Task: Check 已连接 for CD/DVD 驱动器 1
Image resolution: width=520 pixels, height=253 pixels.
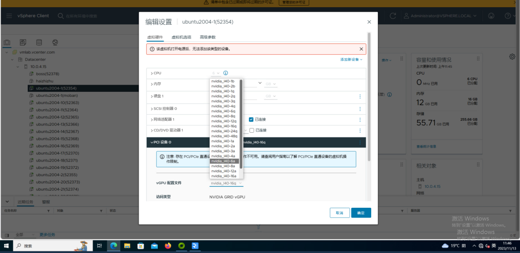Action: coord(252,130)
